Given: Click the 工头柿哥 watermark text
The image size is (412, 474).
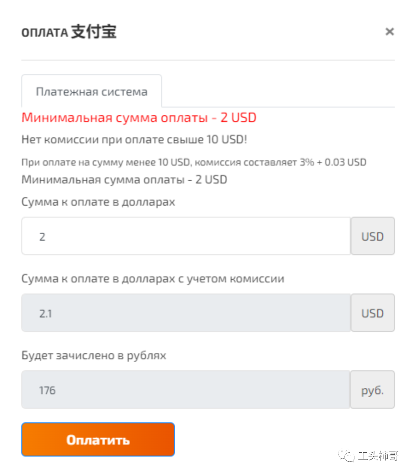Looking at the screenshot, I should (x=378, y=456).
